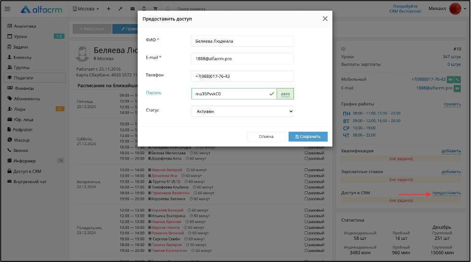Close the Предоставить доступ dialog
The width and height of the screenshot is (471, 262).
pyautogui.click(x=325, y=19)
